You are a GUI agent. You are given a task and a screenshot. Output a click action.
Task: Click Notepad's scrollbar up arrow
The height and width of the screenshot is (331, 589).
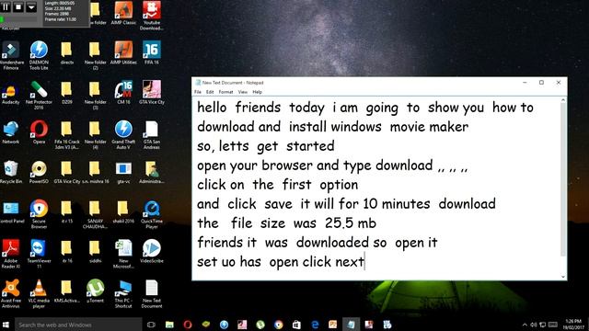[x=562, y=100]
